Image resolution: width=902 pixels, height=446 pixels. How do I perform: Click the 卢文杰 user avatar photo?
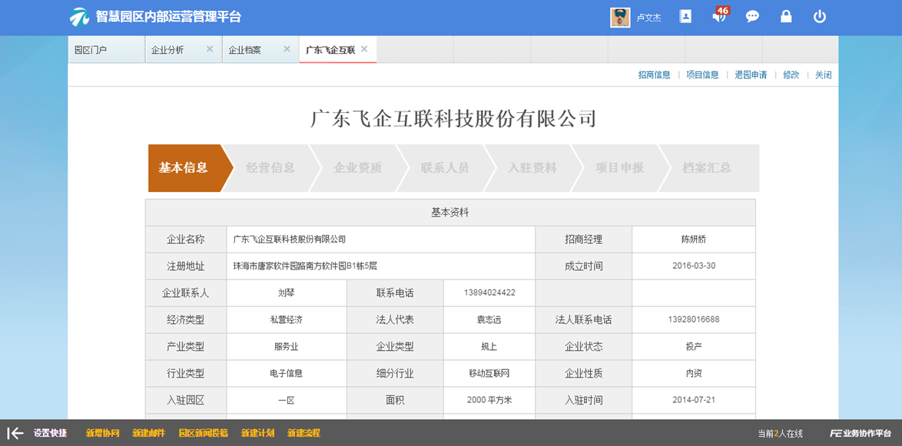621,16
